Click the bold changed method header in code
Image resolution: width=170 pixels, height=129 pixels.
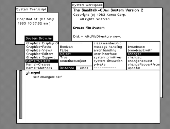point(33,73)
